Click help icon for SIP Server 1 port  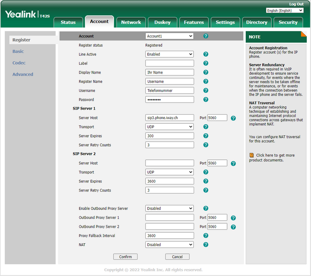(x=233, y=118)
